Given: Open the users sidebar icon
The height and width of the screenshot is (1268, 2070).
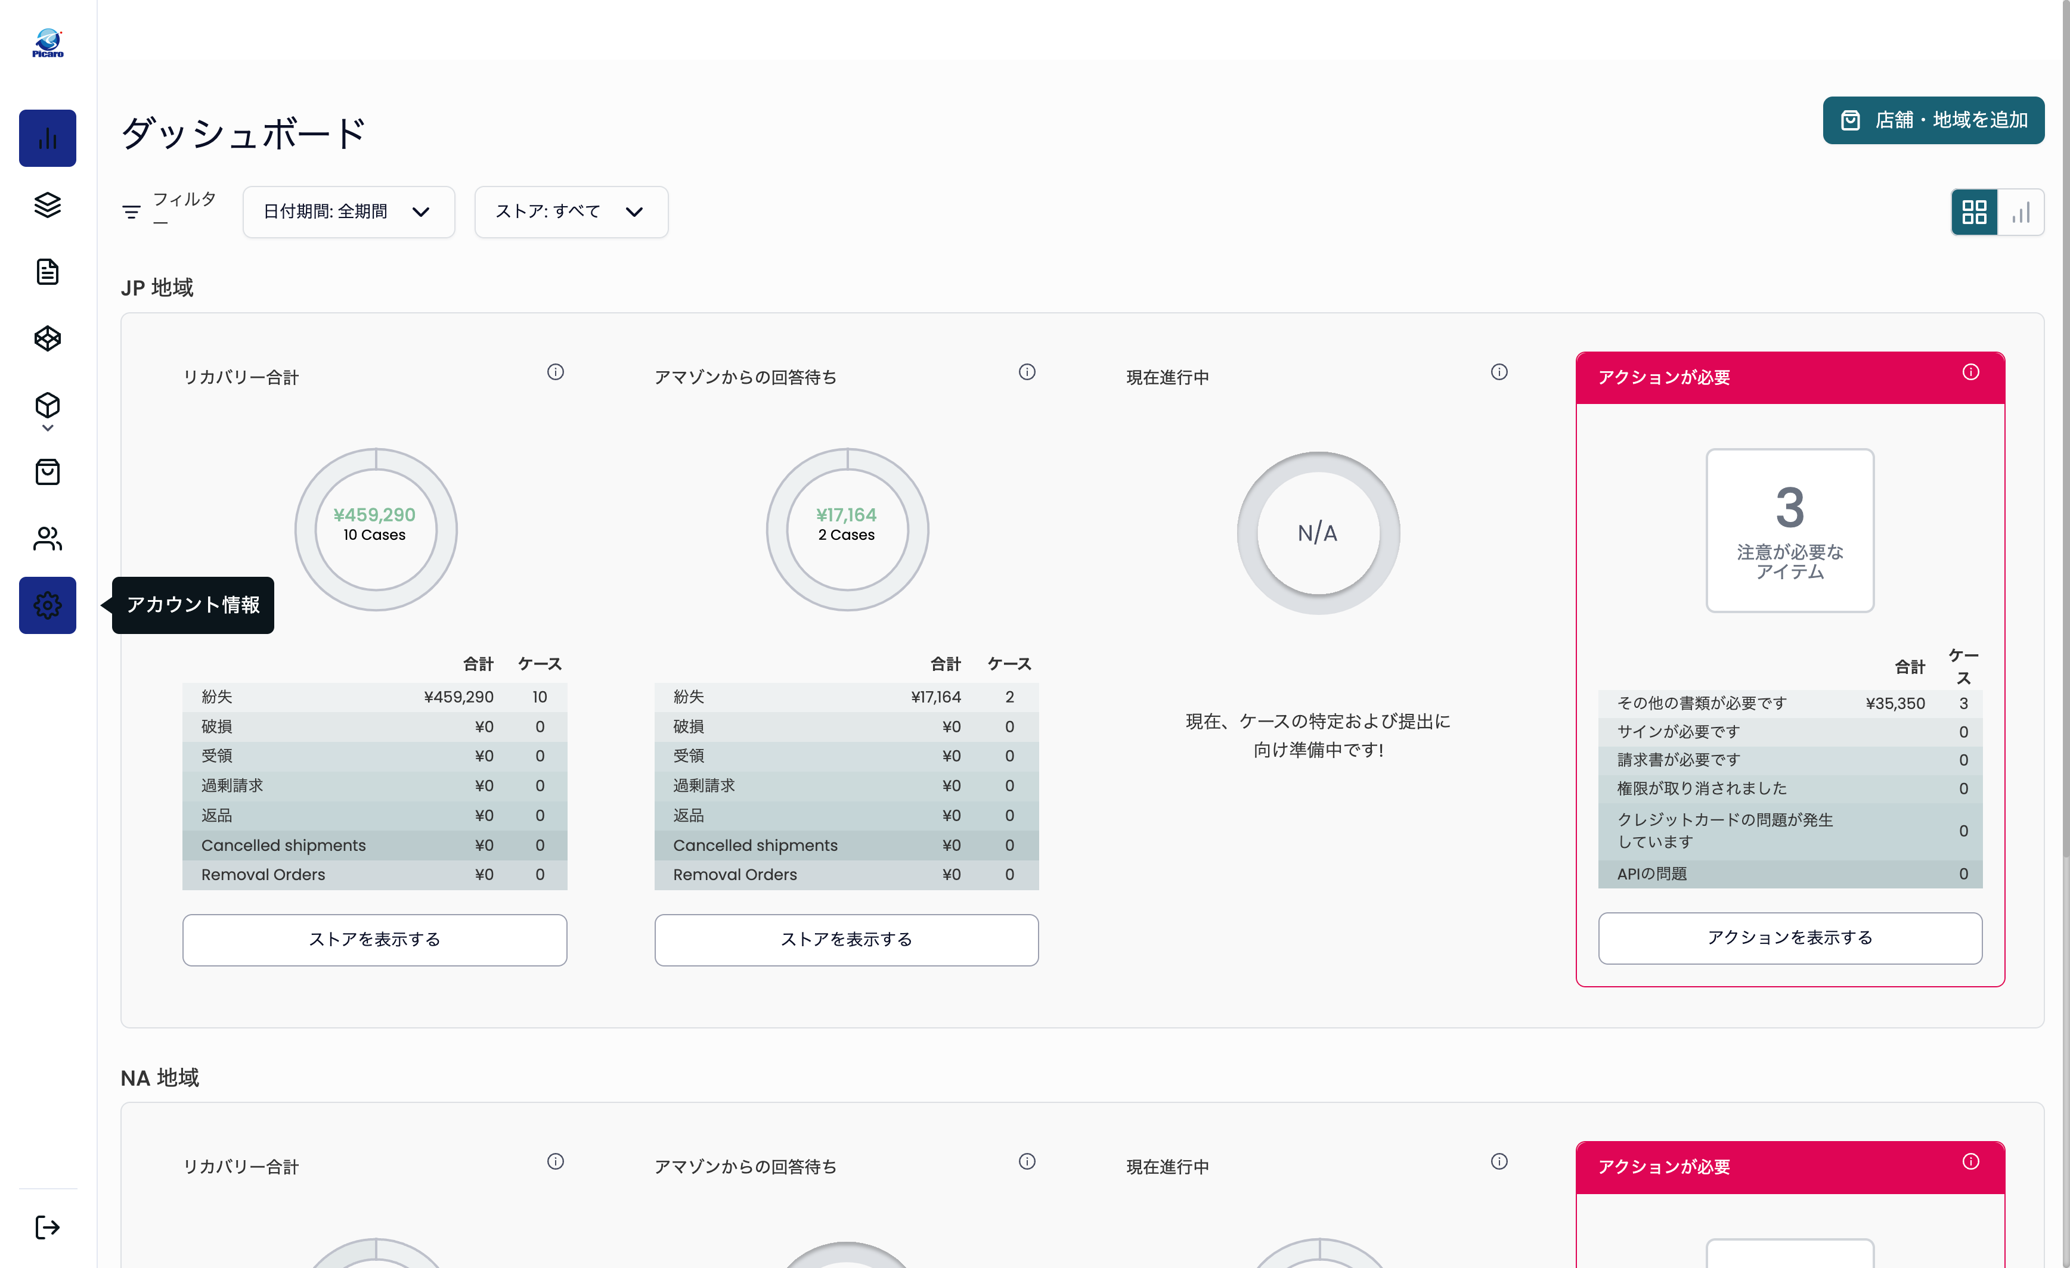Looking at the screenshot, I should click(x=47, y=538).
